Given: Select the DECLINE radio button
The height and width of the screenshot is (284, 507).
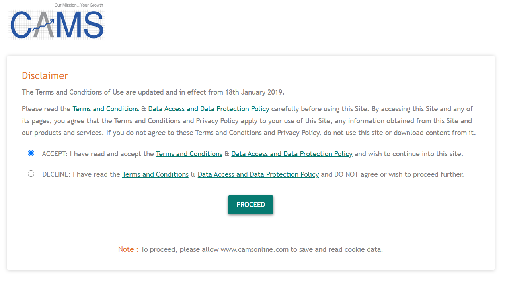Looking at the screenshot, I should (x=31, y=174).
